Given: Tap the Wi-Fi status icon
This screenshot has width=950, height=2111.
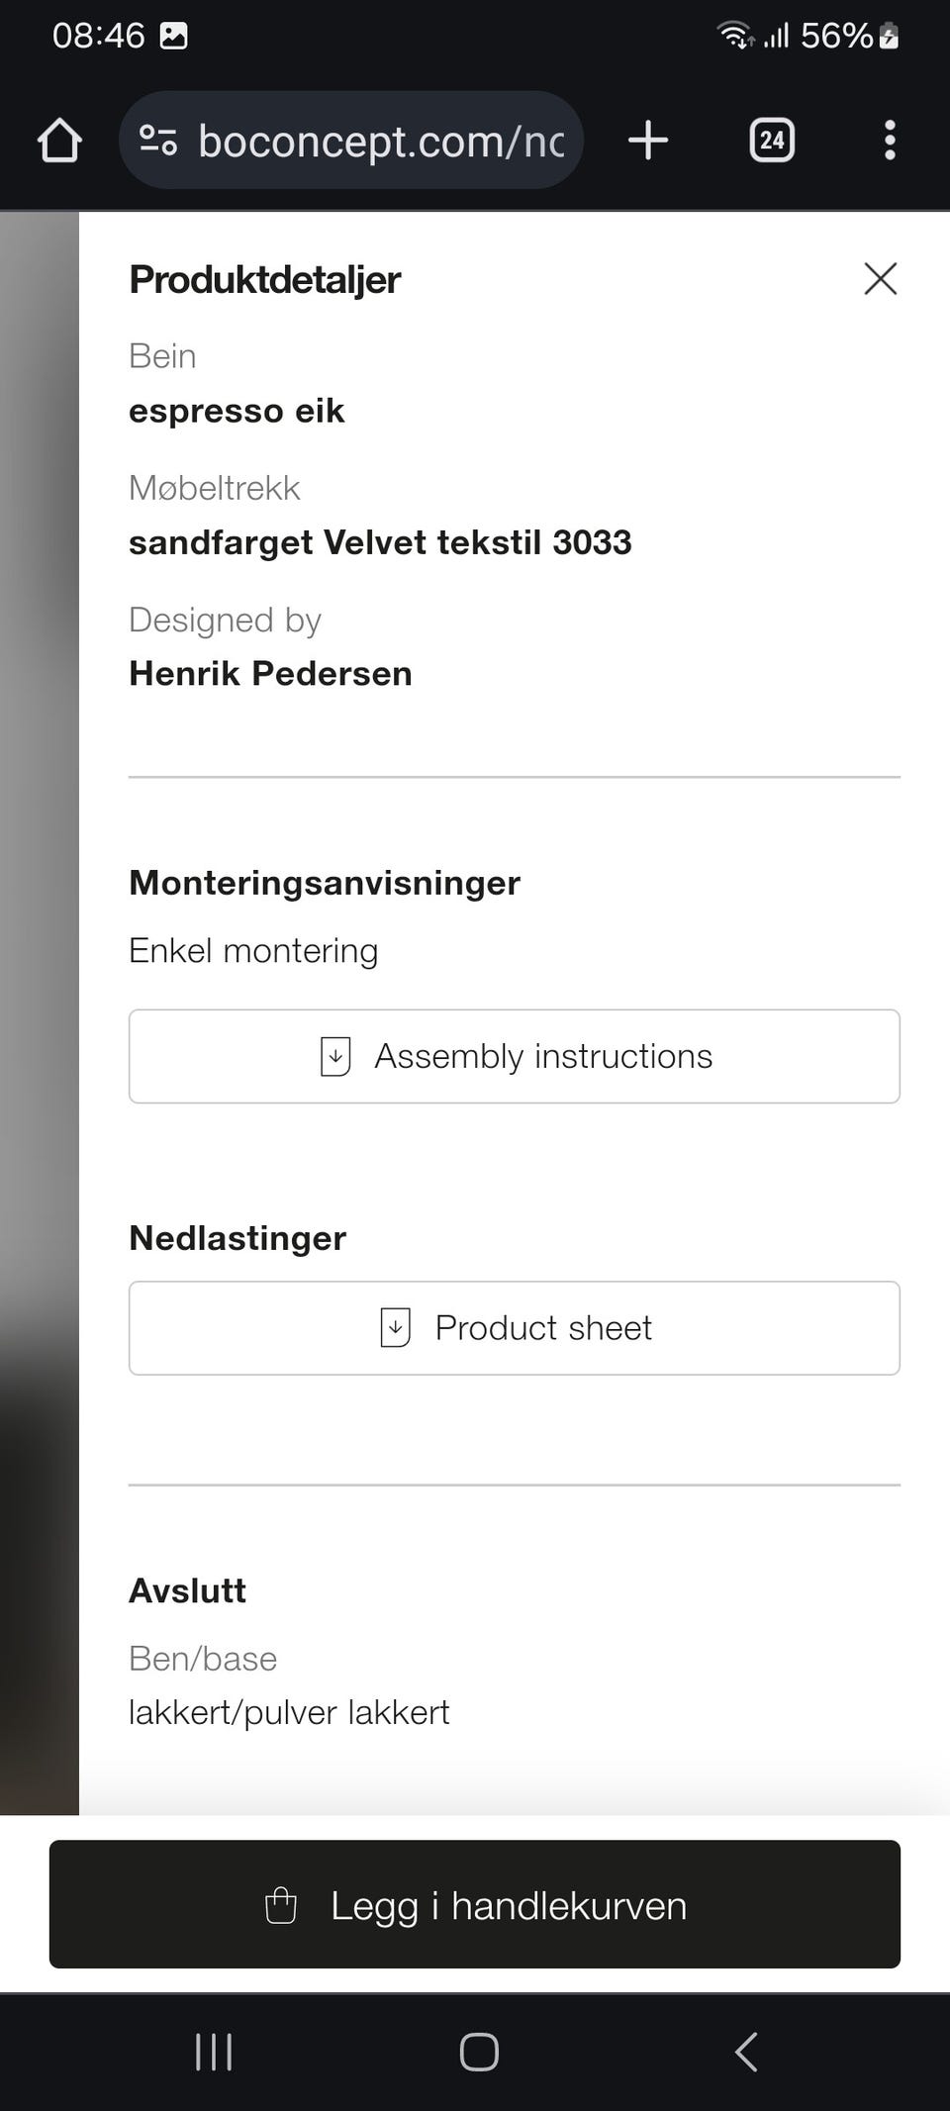Looking at the screenshot, I should click(x=734, y=36).
